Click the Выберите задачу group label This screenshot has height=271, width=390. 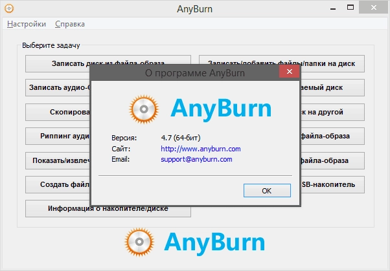pyautogui.click(x=51, y=45)
